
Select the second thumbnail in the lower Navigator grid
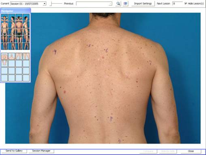click(x=12, y=56)
